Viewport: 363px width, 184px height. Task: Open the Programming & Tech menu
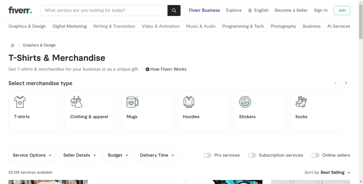coord(243,26)
